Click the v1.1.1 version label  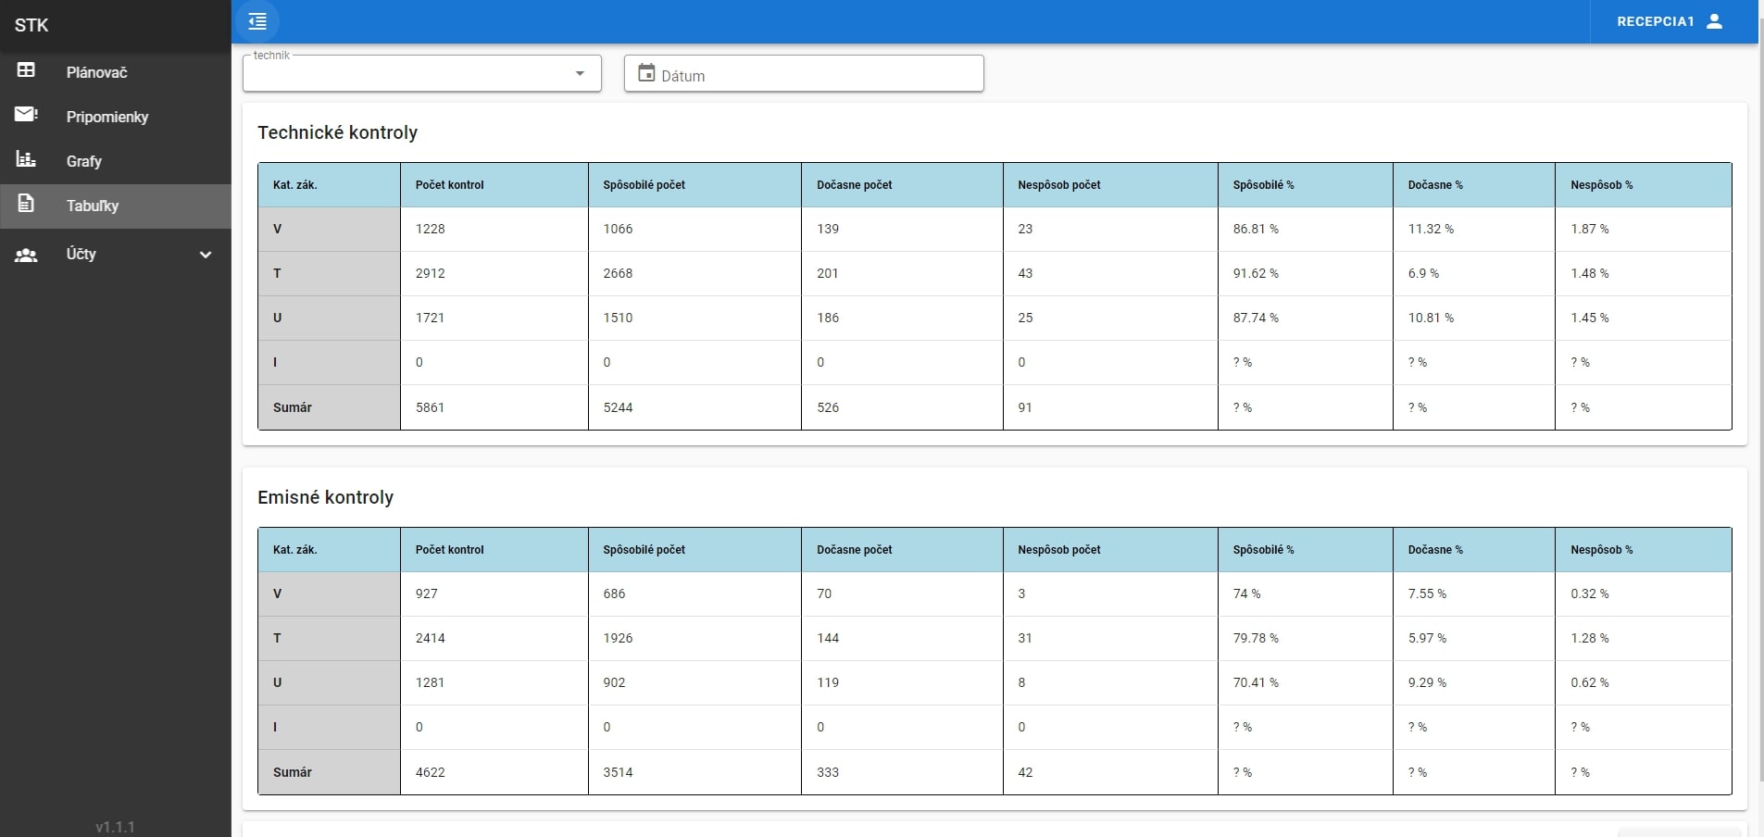[116, 827]
